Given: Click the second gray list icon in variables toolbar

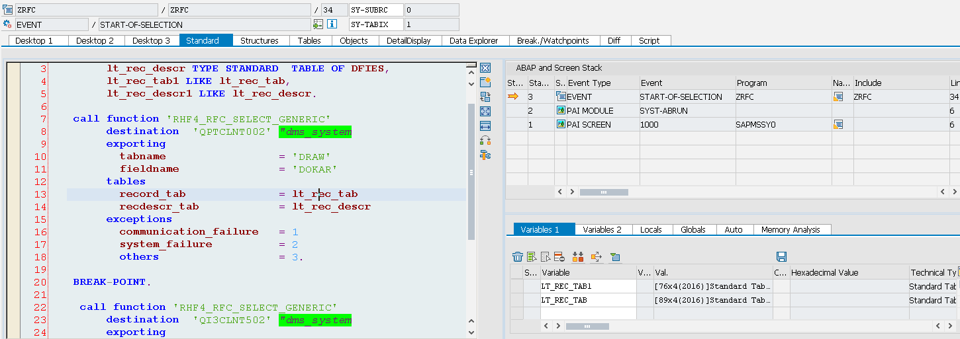Looking at the screenshot, I should (x=546, y=256).
